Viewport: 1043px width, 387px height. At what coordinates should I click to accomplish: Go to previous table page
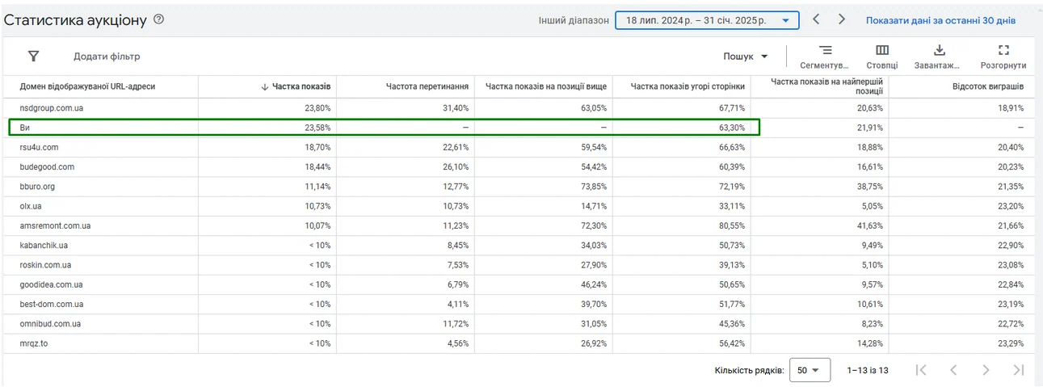(x=953, y=370)
